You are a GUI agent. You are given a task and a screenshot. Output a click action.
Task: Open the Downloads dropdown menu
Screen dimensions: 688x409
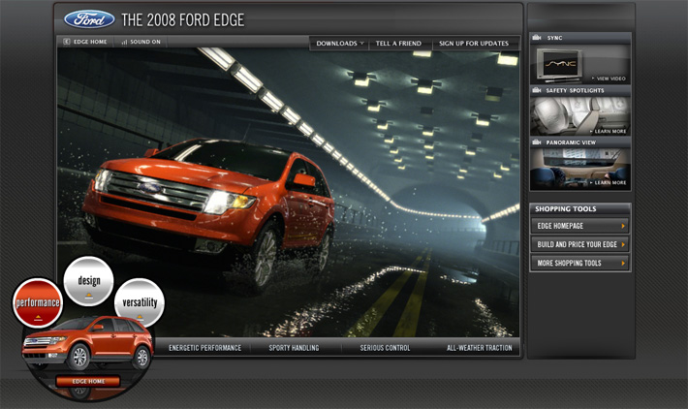[340, 43]
